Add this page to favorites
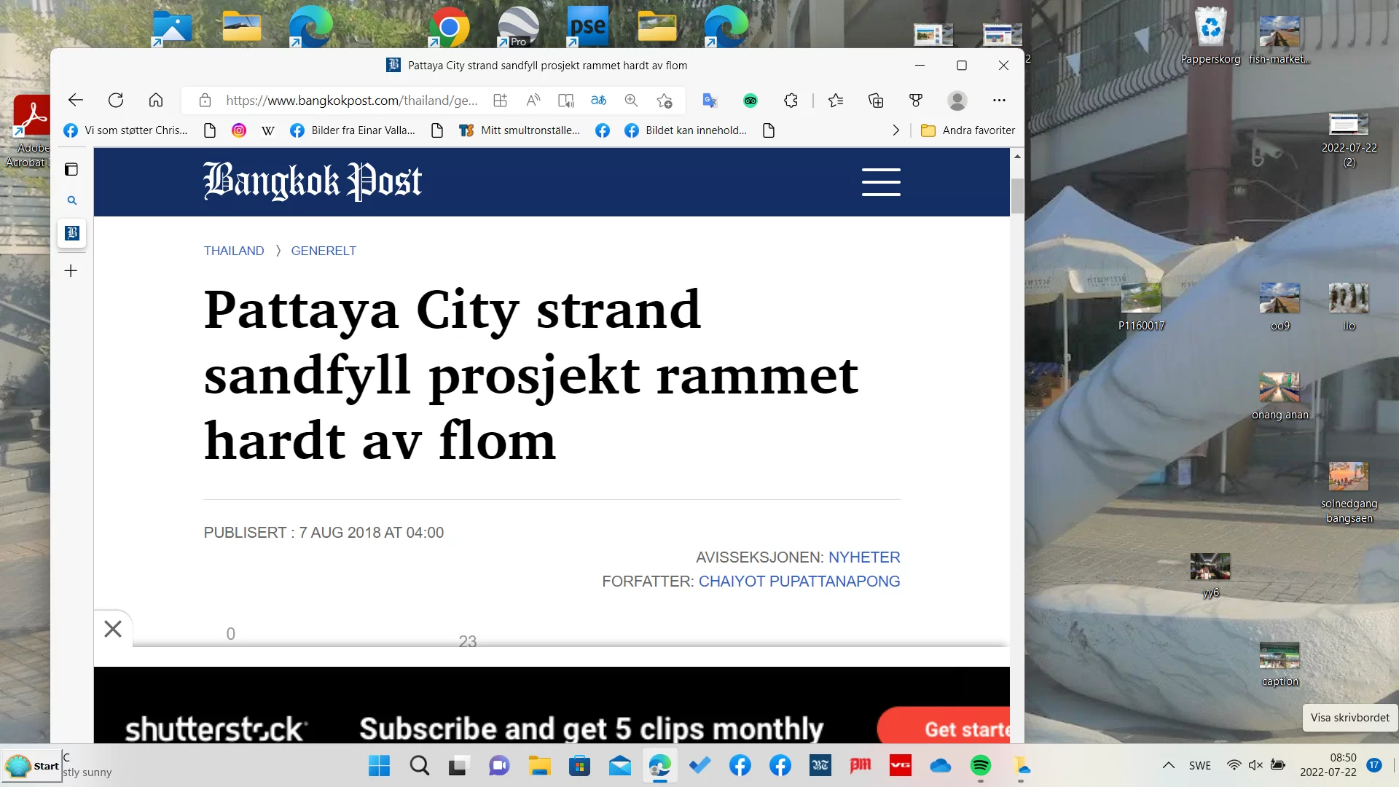 click(x=664, y=101)
